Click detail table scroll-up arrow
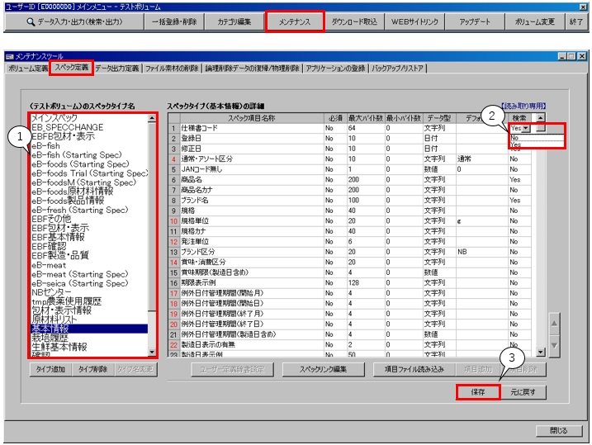The image size is (592, 445). pos(541,118)
